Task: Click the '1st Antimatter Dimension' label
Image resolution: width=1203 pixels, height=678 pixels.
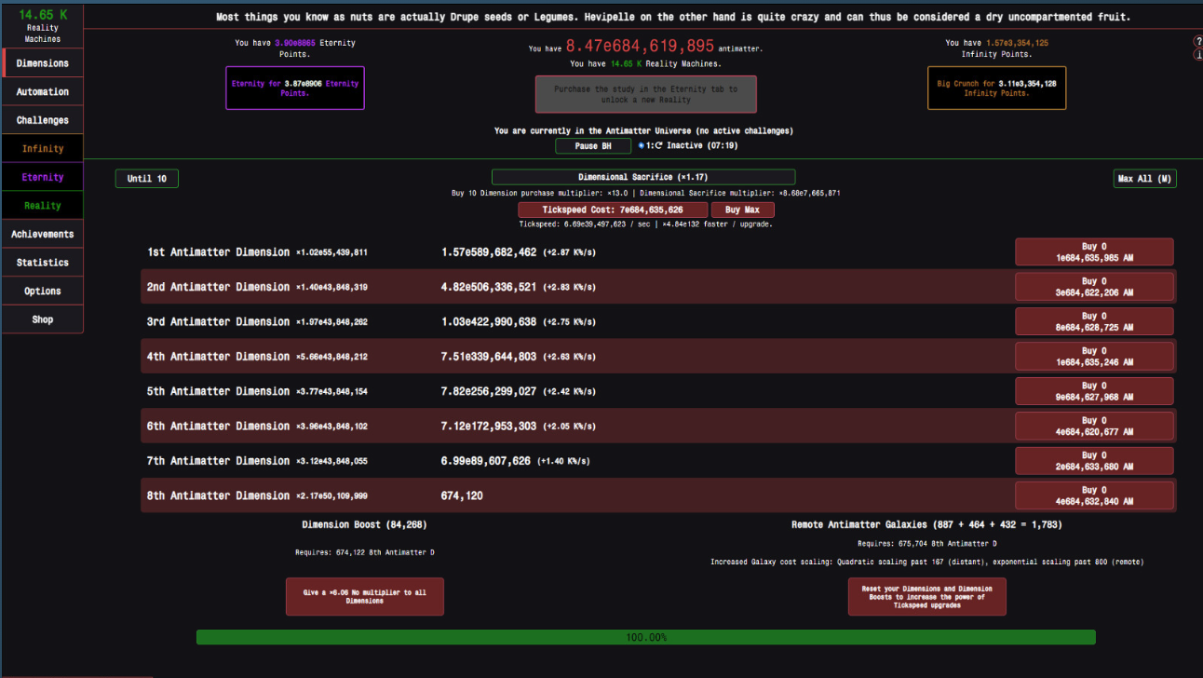Action: coord(218,252)
